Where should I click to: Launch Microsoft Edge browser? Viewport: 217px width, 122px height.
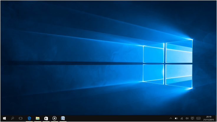(x=29, y=118)
